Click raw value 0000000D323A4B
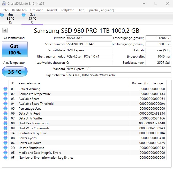This screenshot has width=173, height=169. pyautogui.click(x=152, y=123)
